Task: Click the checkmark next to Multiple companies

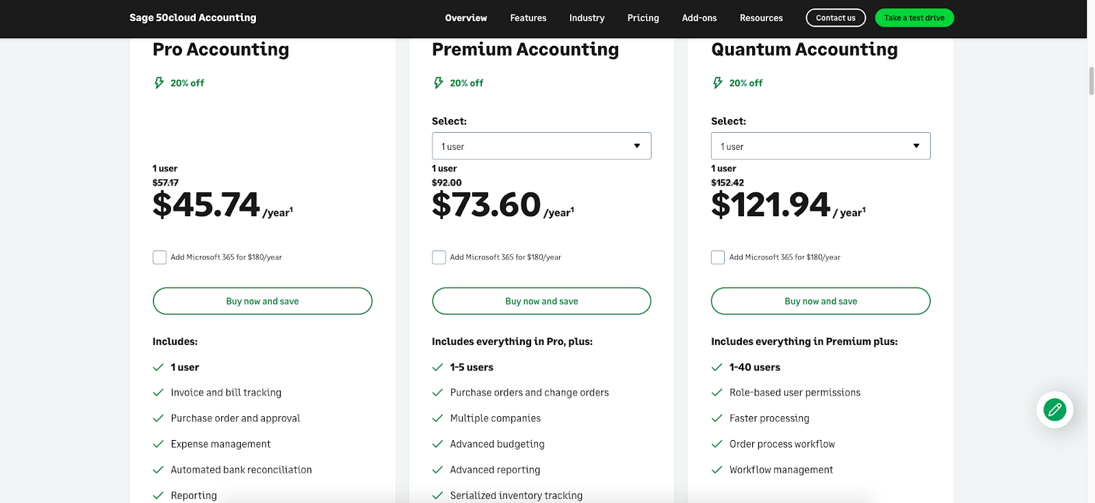Action: coord(437,418)
